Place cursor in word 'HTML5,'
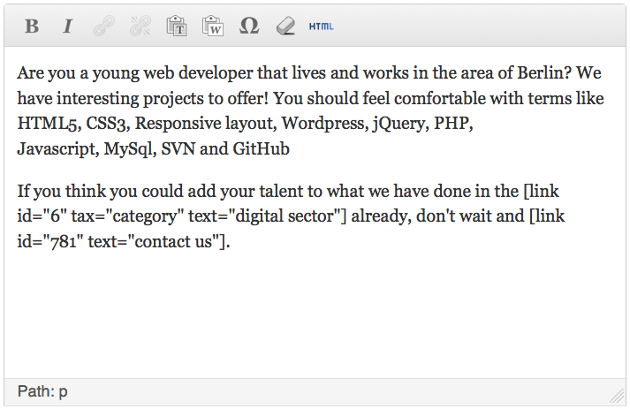Viewport: 630px width, 409px height. point(49,124)
